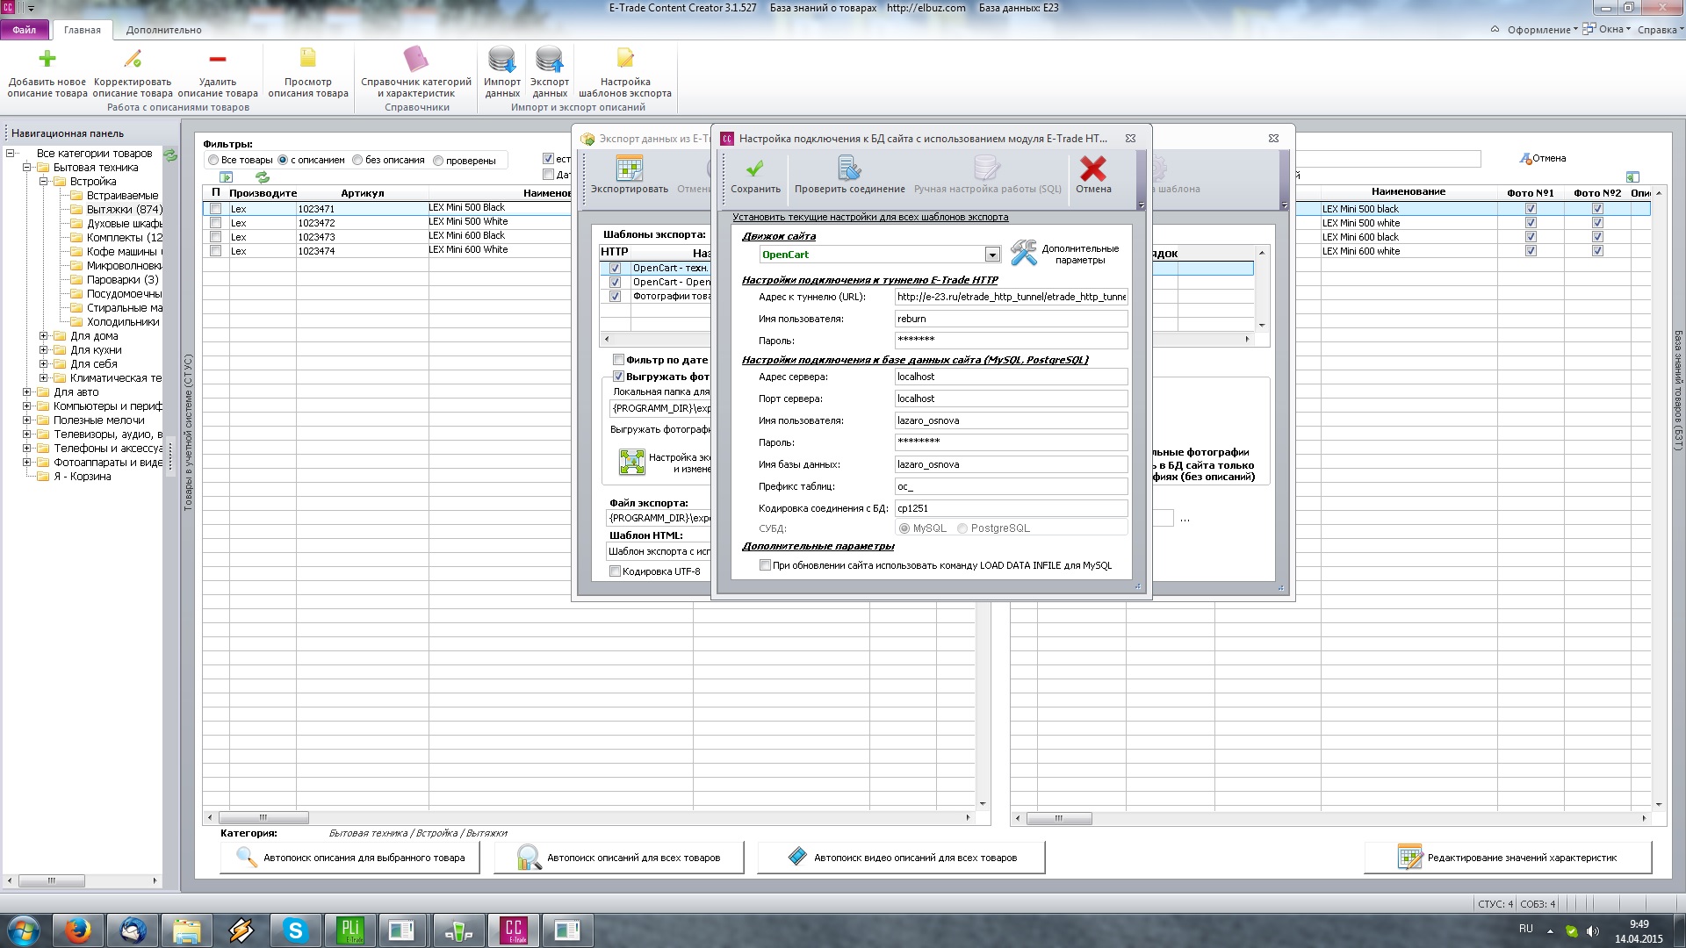
Task: Toggle the 'Кодировка UTF-8' checkbox
Action: 615,571
